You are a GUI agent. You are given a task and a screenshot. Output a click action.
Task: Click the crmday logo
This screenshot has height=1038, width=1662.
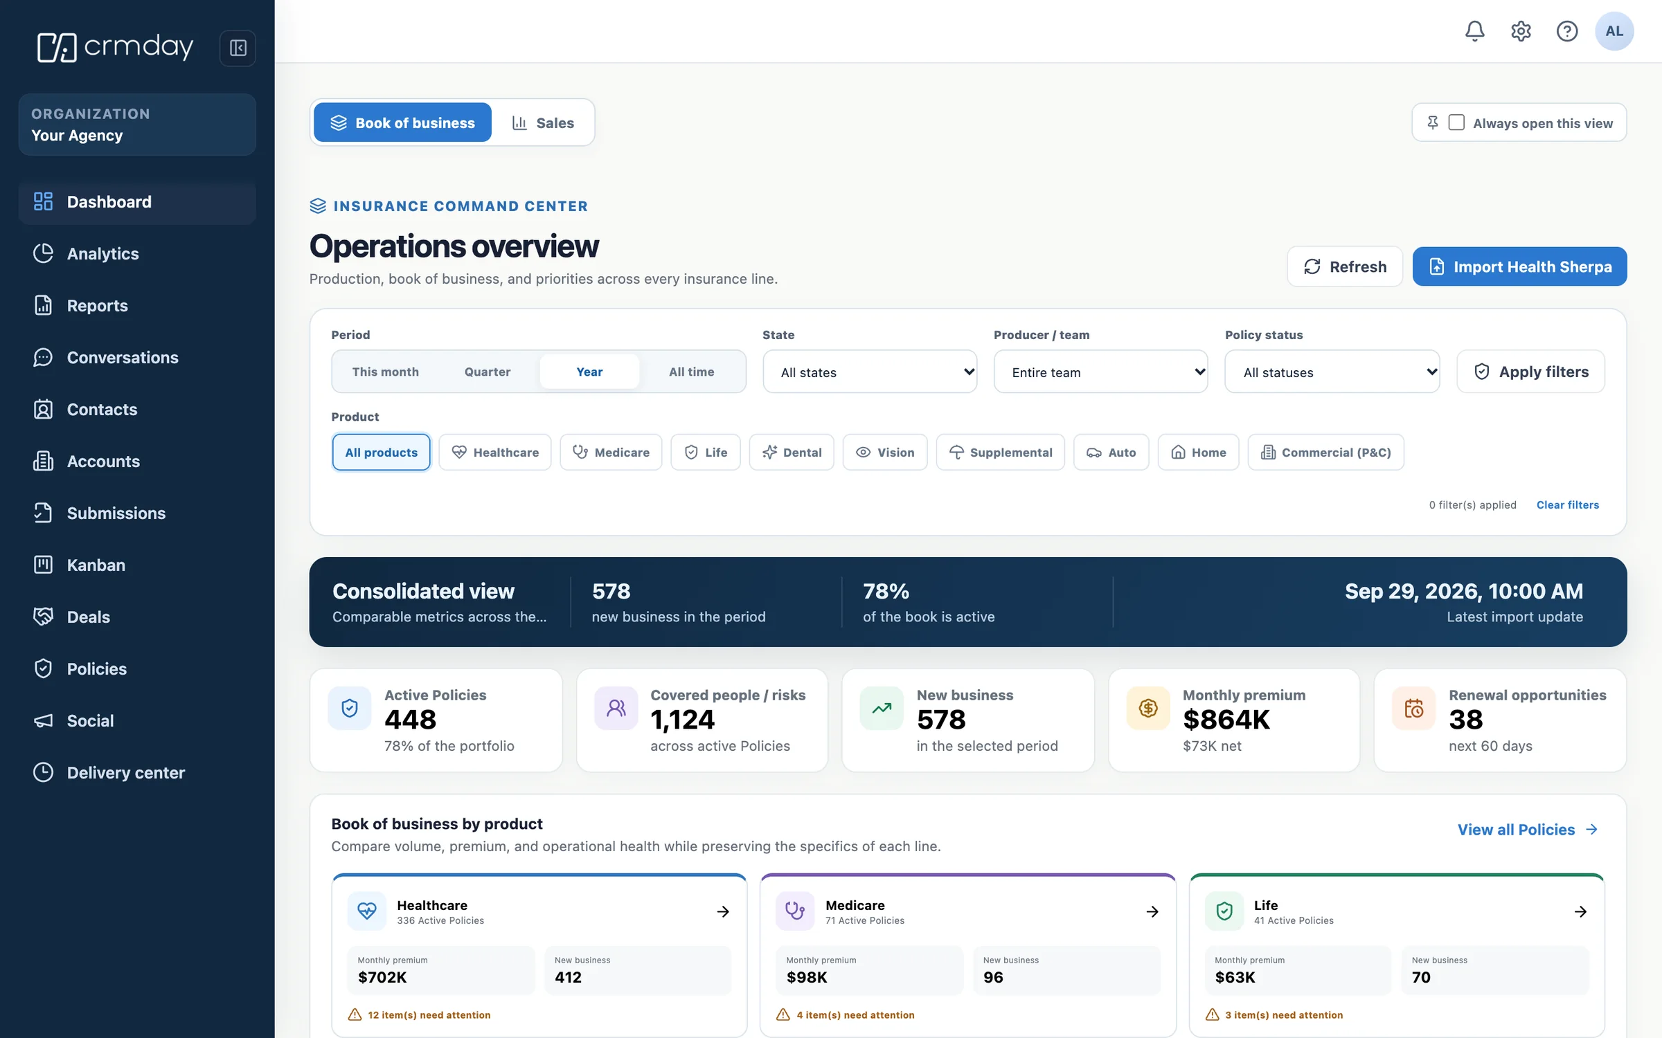115,47
